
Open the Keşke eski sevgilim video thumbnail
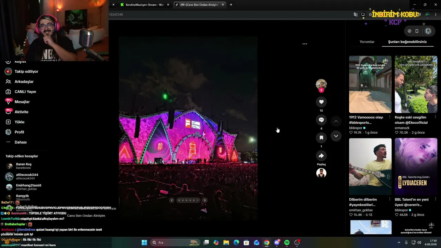(416, 84)
